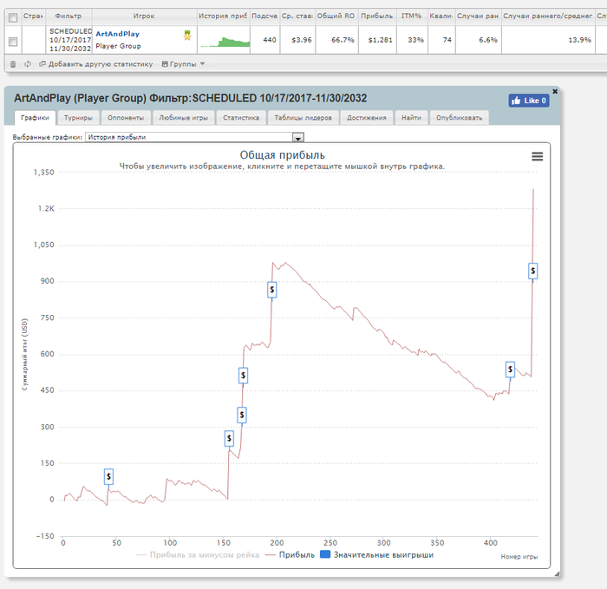Screen dimensions: 607x589
Task: Open the Найти tab
Action: [411, 118]
